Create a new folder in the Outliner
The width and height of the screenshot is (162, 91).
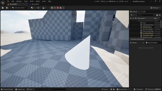point(157,15)
